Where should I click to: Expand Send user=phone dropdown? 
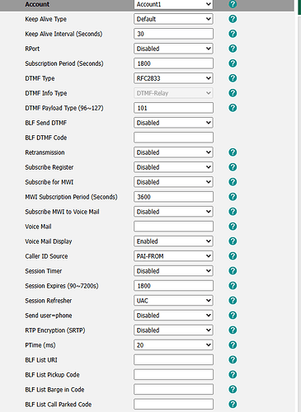tap(173, 316)
